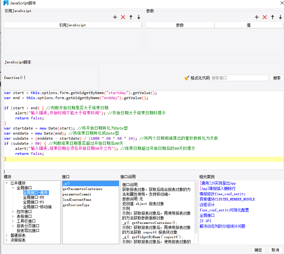Select 全局接口-通用 in module tree
Viewport: 284px width, 254px height.
point(35,193)
